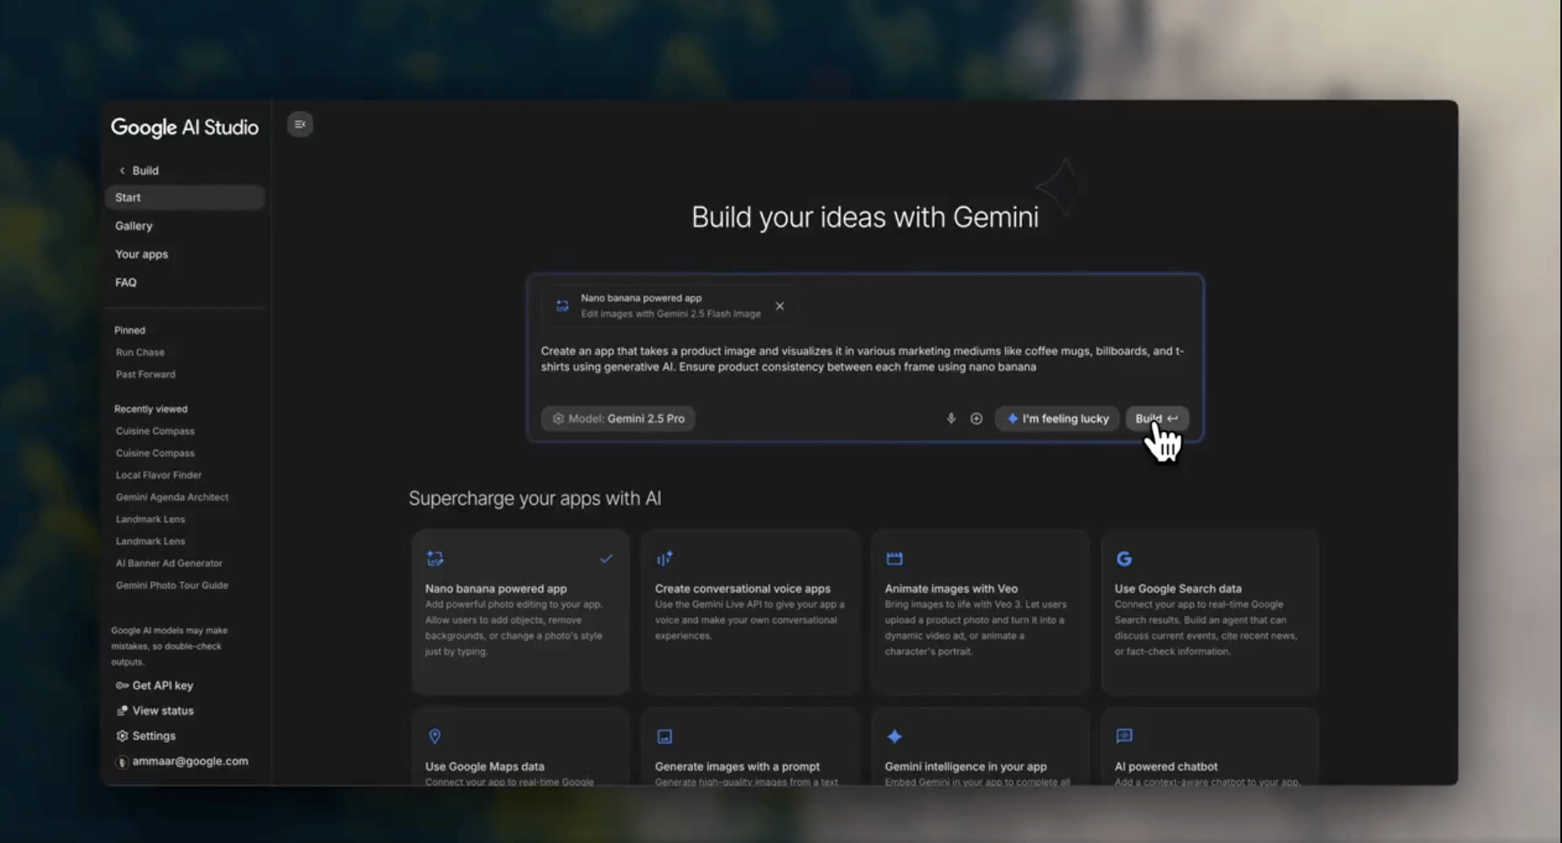
Task: Click the Animate images with Veo icon
Action: [894, 559]
